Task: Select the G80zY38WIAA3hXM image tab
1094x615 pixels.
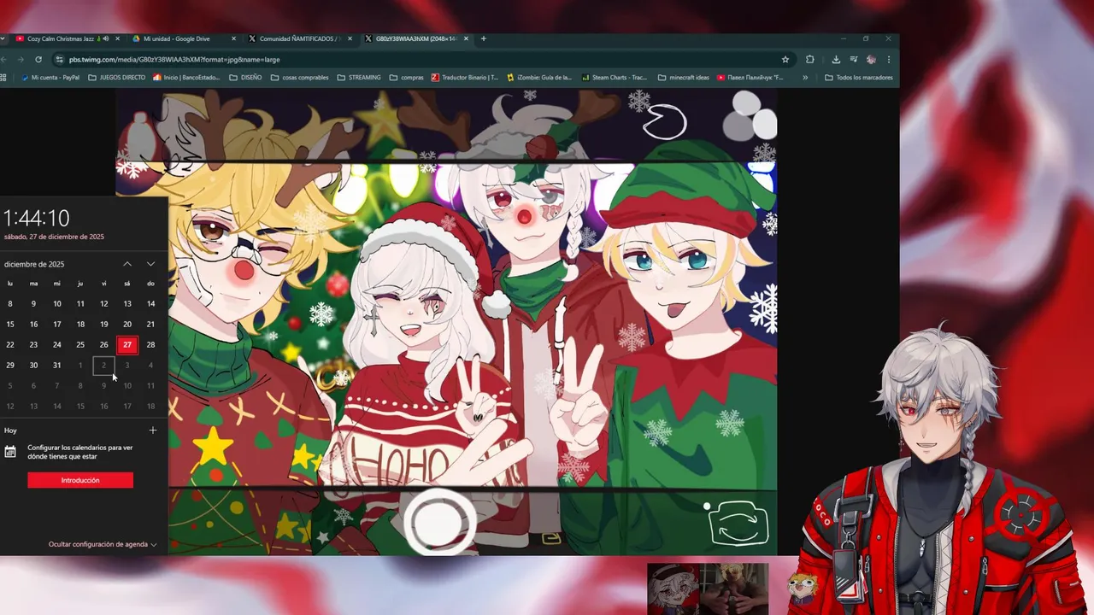Action: point(416,38)
